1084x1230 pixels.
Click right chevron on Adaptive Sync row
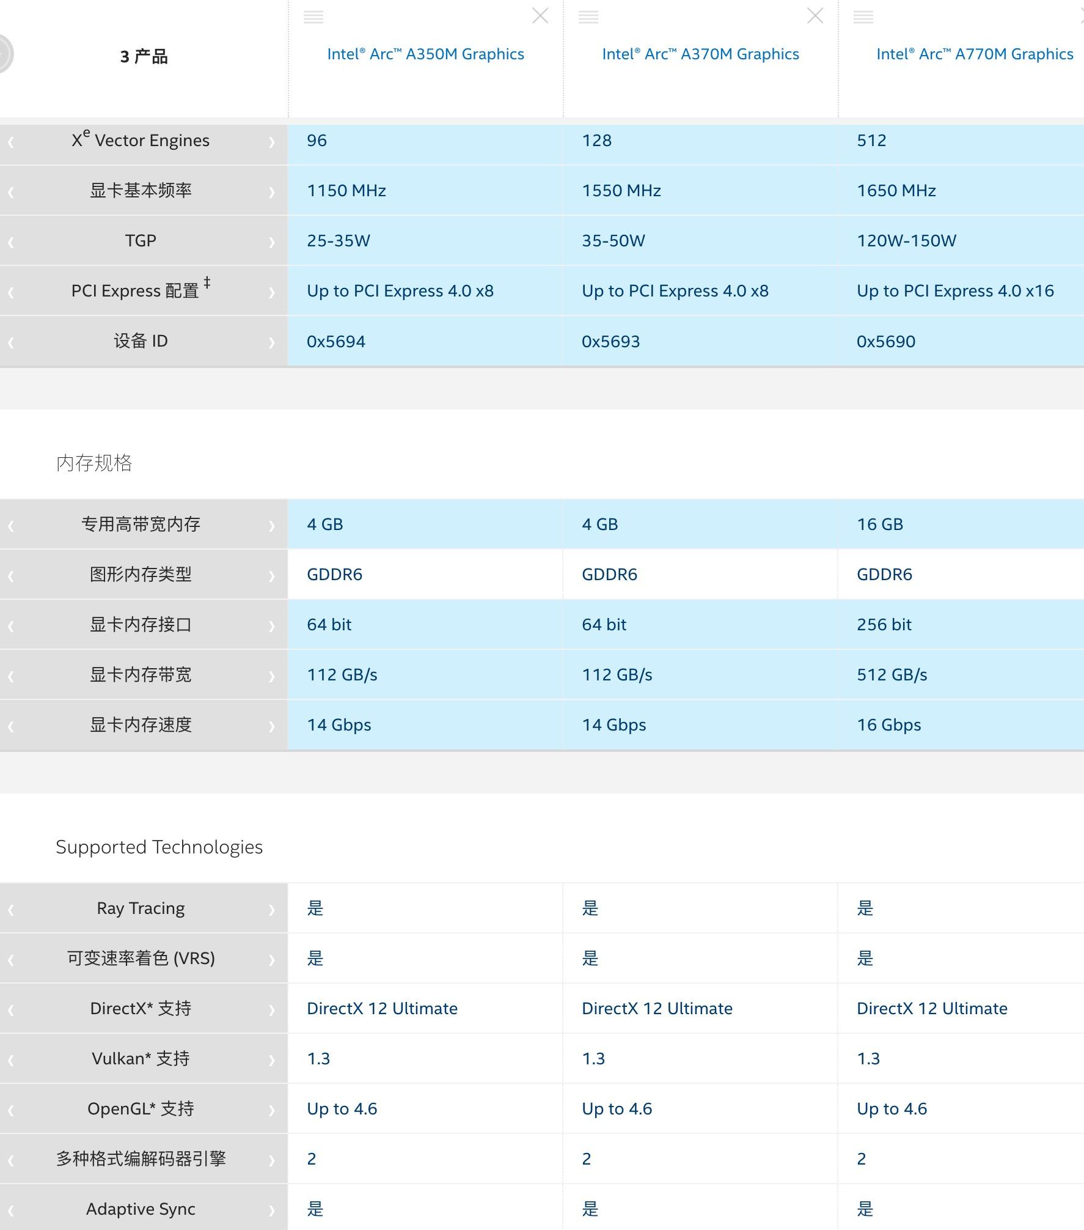coord(271,1210)
